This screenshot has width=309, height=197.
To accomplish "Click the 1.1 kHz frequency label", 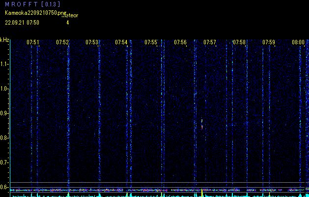I will (4, 64).
